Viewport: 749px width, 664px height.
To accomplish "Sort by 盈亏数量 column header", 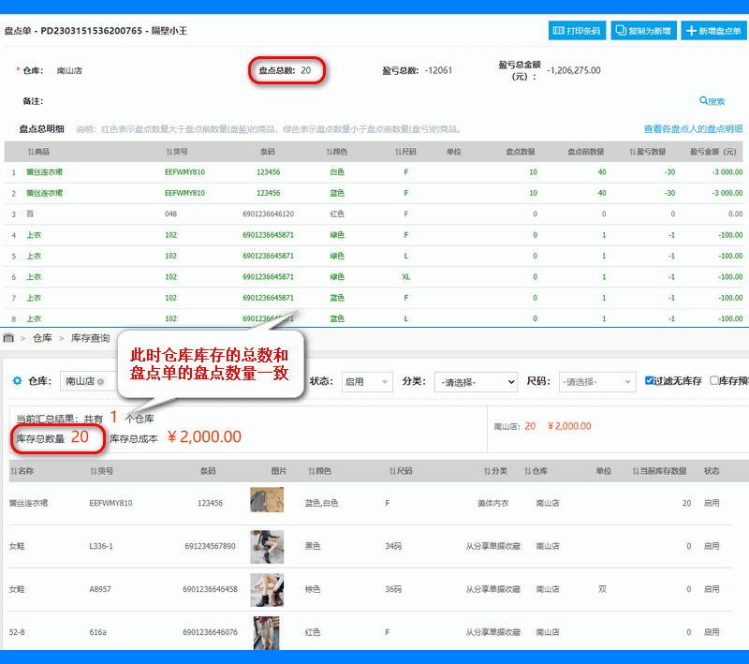I will (647, 152).
